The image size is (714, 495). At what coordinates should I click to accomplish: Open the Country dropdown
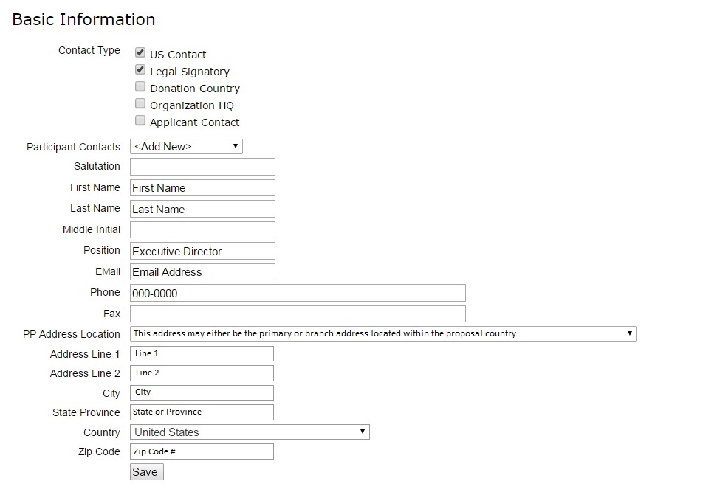250,432
